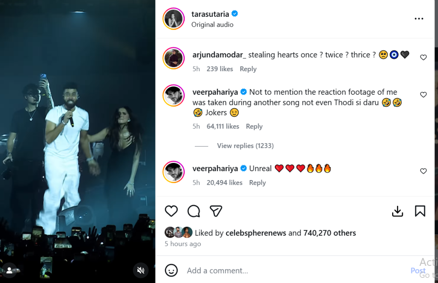Save post with bookmark icon
This screenshot has height=283, width=438.
pyautogui.click(x=420, y=211)
